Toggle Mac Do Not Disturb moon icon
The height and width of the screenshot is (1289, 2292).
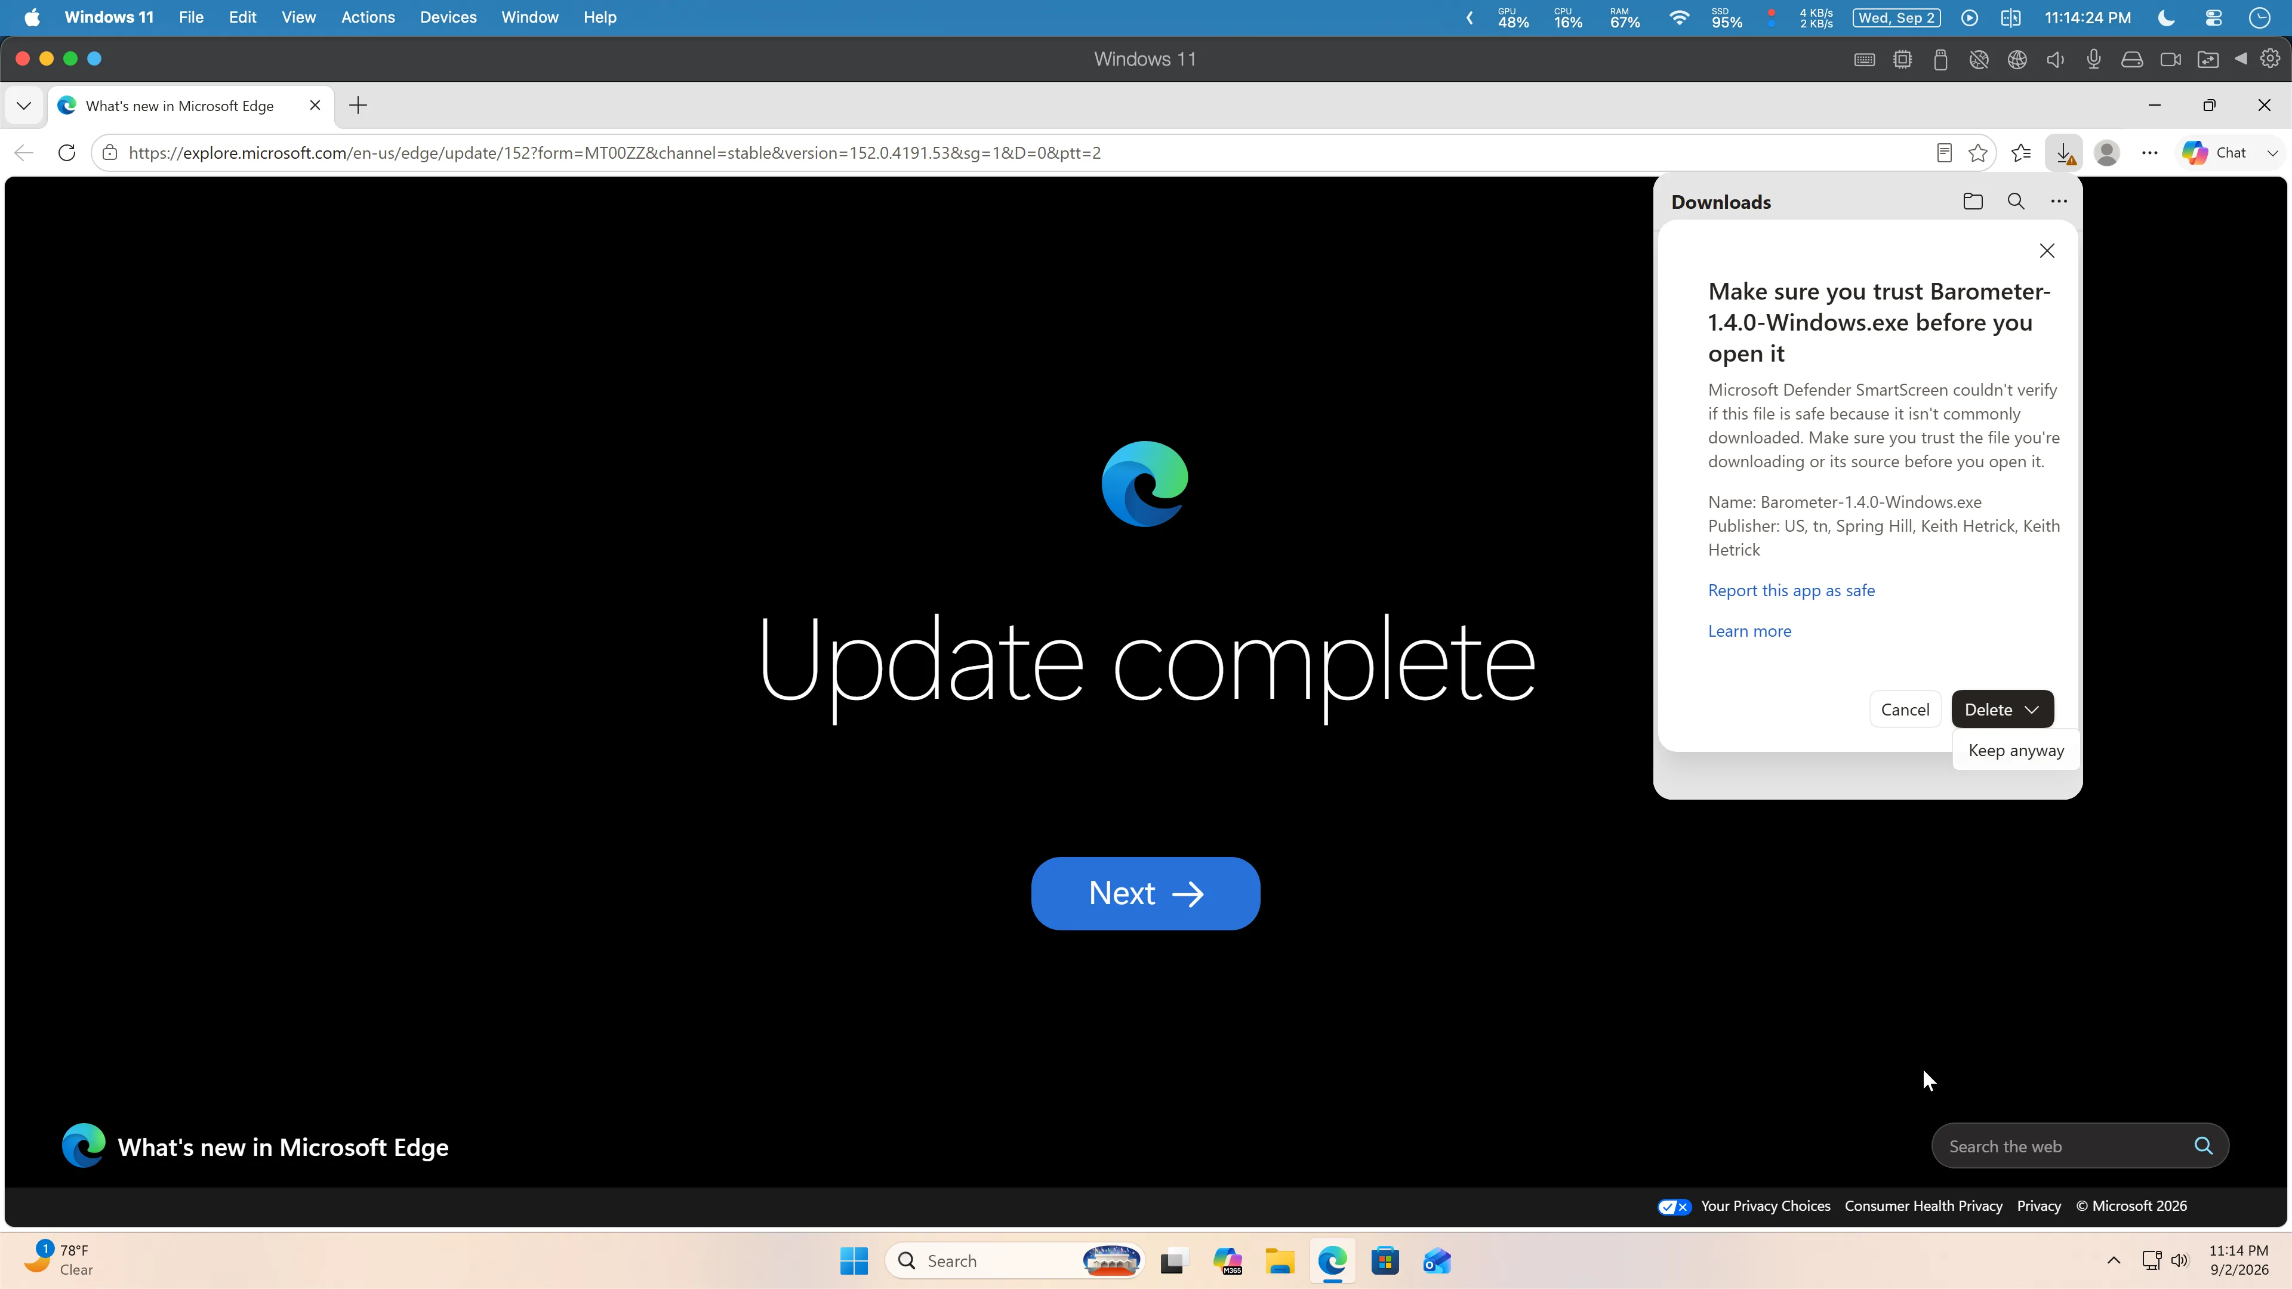(x=2167, y=18)
